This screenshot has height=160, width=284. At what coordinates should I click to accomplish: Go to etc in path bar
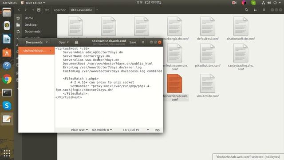pyautogui.click(x=47, y=10)
